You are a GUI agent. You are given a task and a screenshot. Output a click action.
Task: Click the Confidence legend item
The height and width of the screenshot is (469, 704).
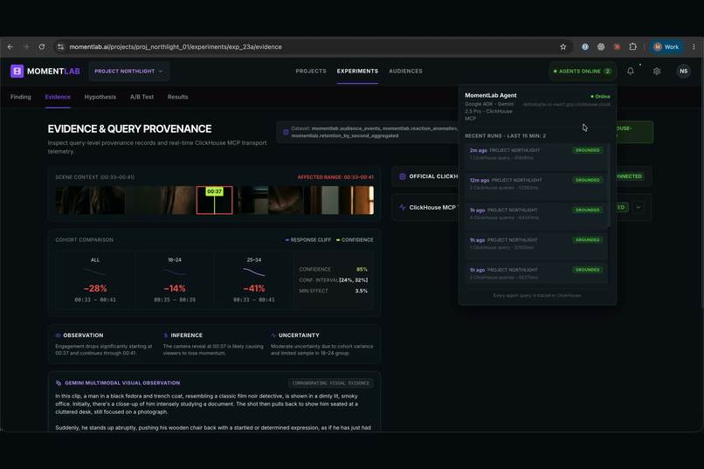[355, 240]
